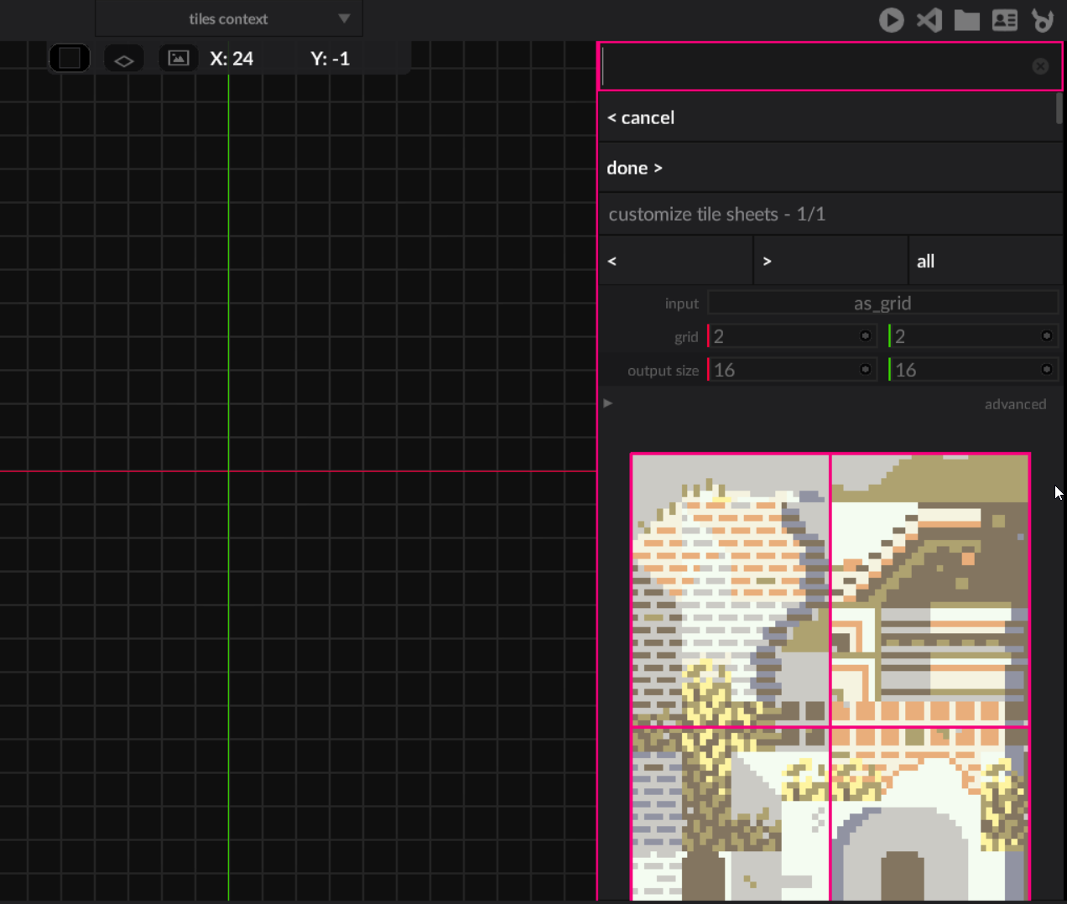The width and height of the screenshot is (1067, 904).
Task: Go to previous tile sheet
Action: tap(675, 261)
